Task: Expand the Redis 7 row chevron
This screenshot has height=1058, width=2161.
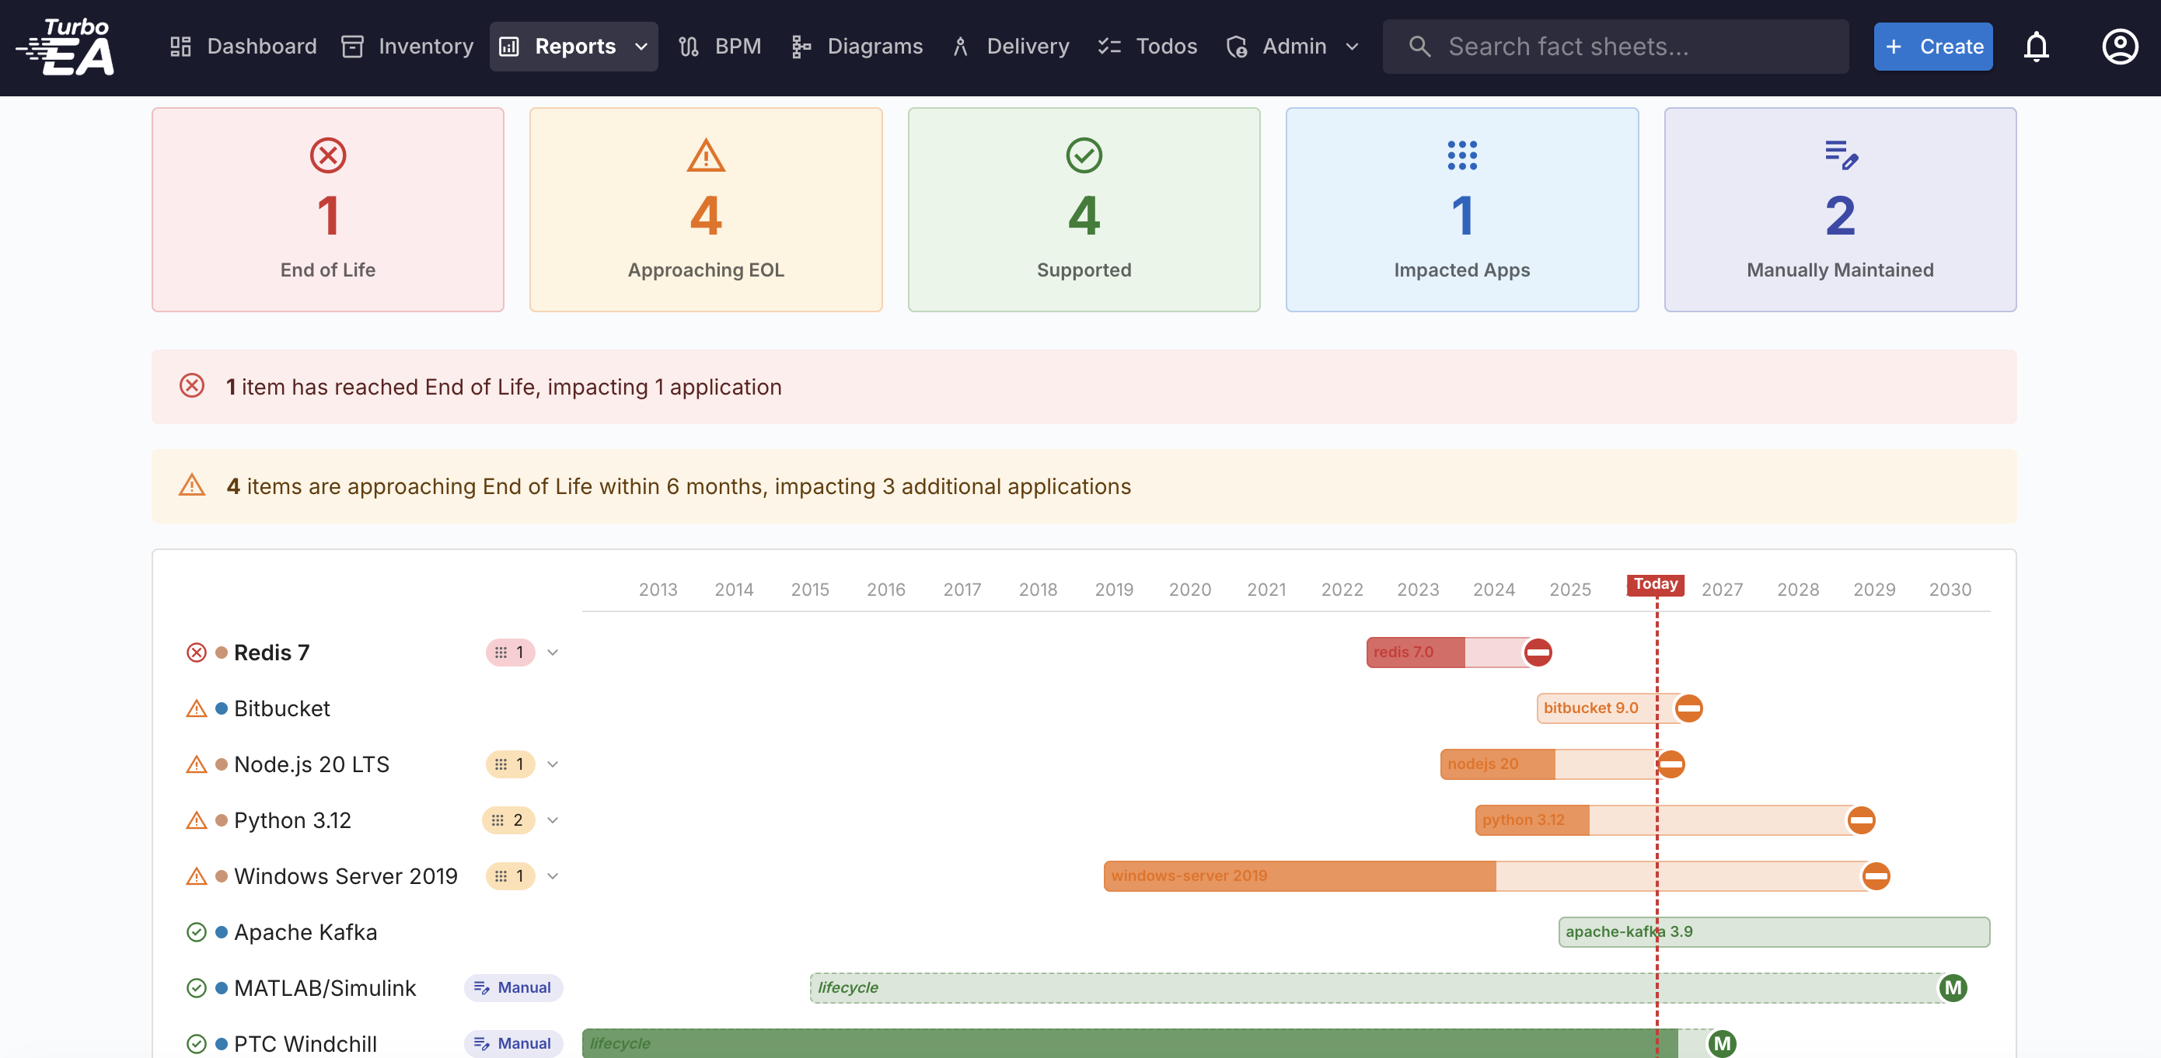Action: 553,653
